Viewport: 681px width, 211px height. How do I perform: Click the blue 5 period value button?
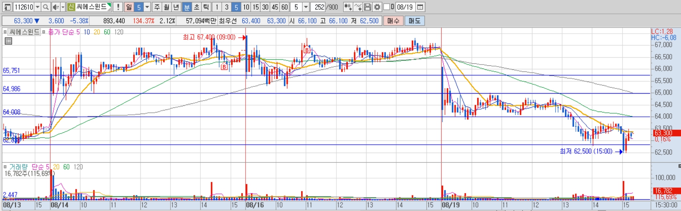139,7
